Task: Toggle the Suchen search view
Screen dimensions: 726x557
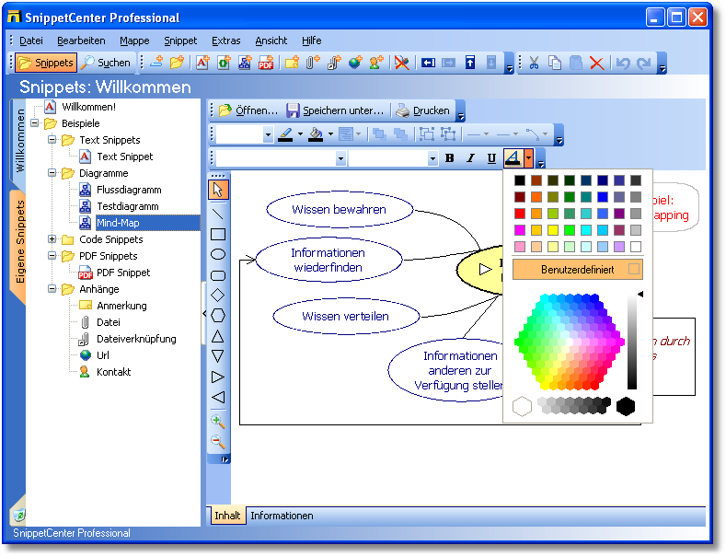Action: 106,63
